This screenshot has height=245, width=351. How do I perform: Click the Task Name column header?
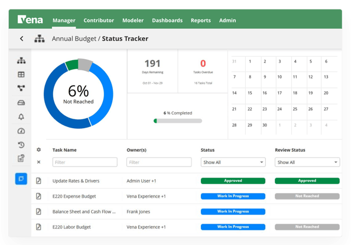[64, 150]
